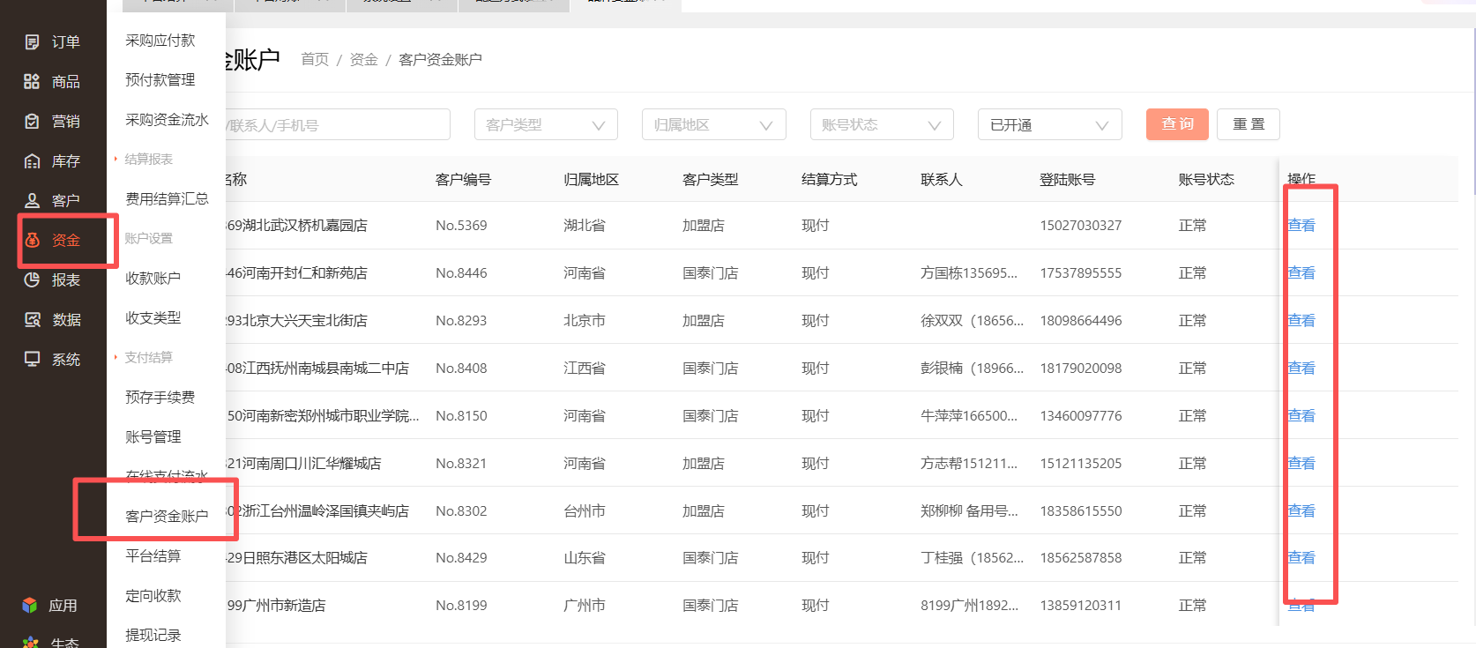View details of customer No.8302
Image resolution: width=1476 pixels, height=648 pixels.
1301,510
